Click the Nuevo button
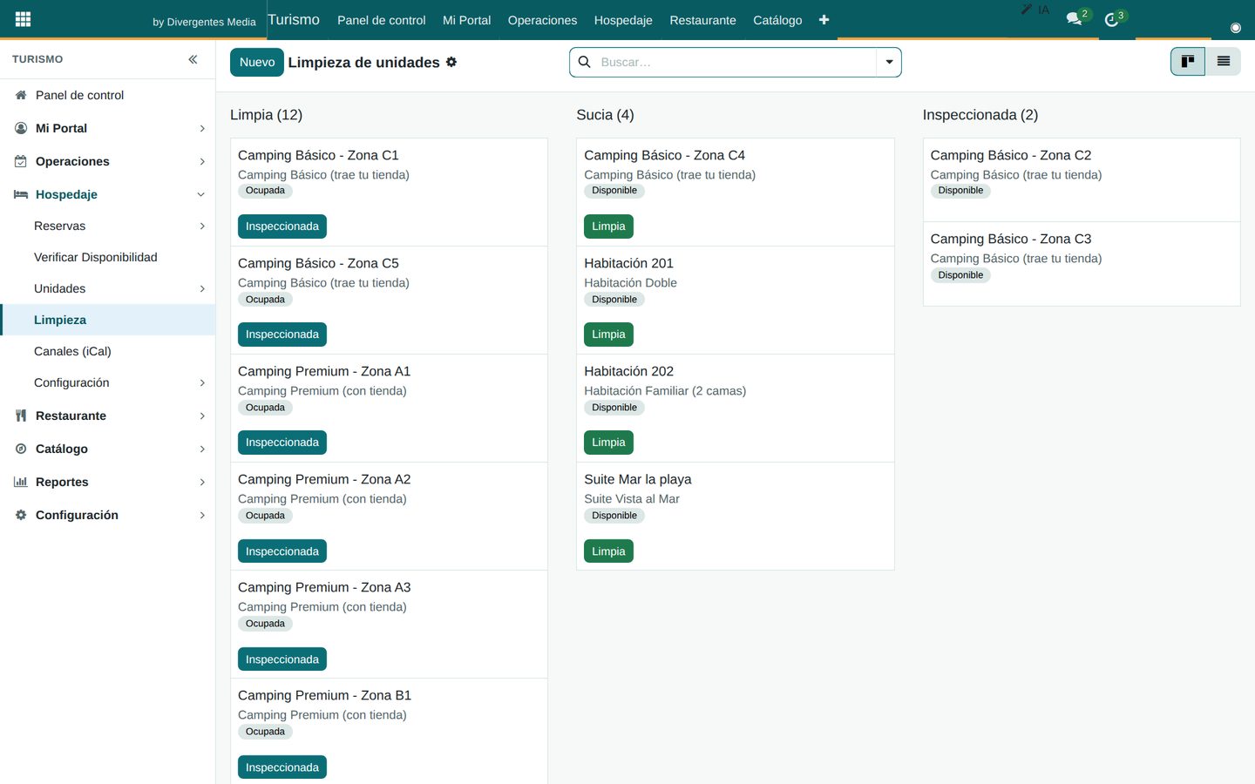 coord(257,62)
